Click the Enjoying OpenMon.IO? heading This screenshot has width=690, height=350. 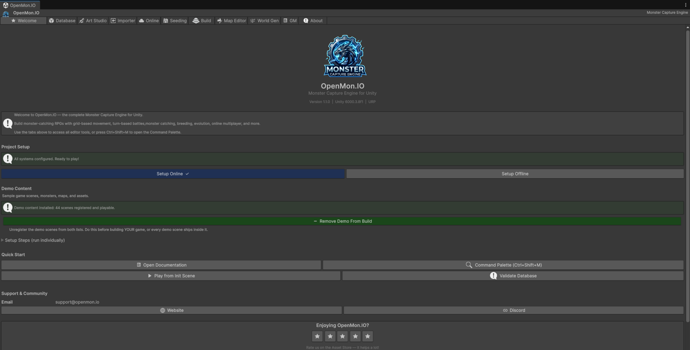click(x=342, y=326)
